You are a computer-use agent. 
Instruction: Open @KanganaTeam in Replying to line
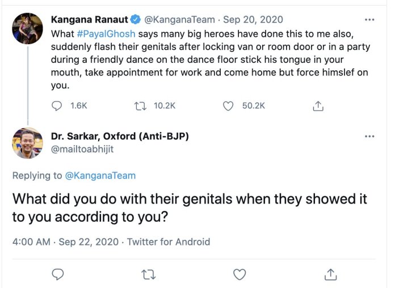(100, 175)
